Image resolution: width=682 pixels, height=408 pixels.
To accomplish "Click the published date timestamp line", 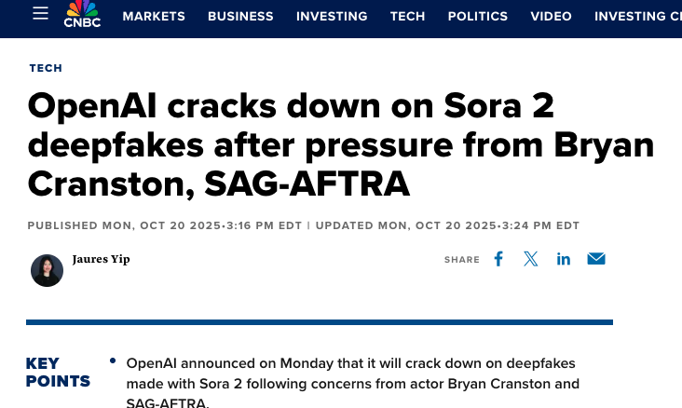I will coord(165,225).
